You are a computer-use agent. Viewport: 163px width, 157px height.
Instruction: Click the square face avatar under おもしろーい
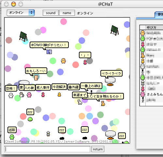coord(36,78)
